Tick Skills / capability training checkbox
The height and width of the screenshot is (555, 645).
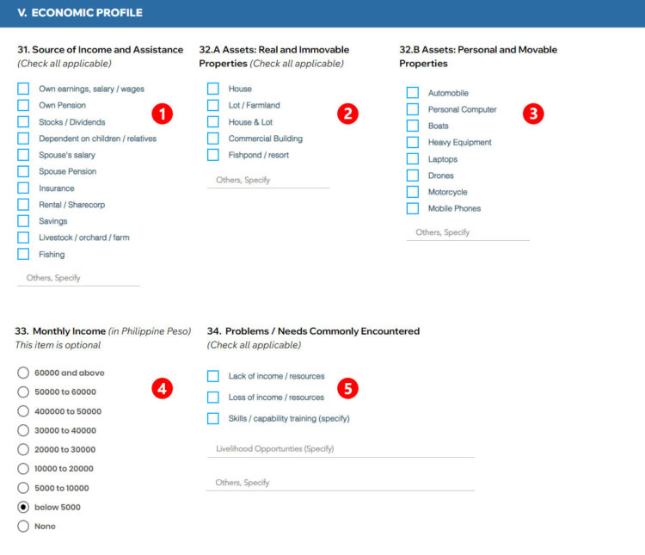(213, 419)
